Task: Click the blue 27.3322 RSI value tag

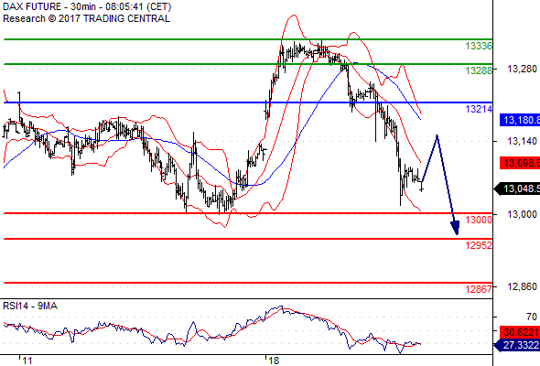Action: point(517,345)
